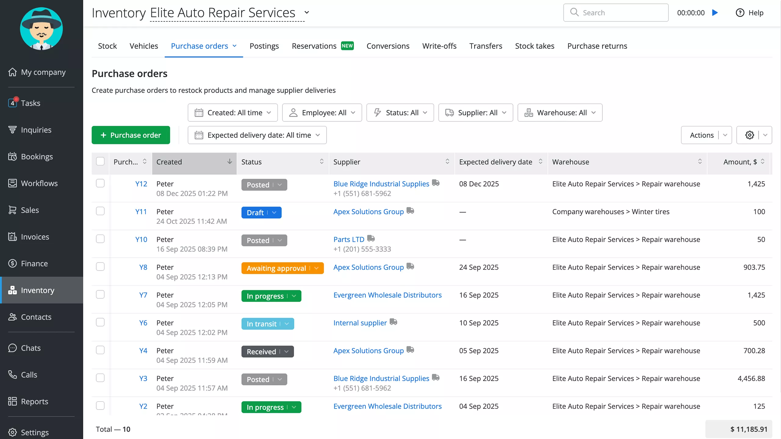Open table settings via the gear icon
Viewport: 781px width, 439px height.
click(x=749, y=135)
